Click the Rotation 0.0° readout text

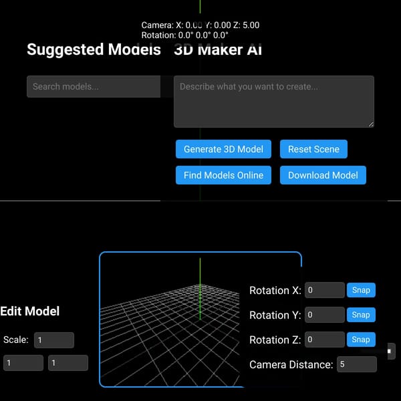(185, 35)
